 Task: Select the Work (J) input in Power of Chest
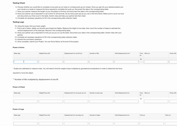(x=156, y=101)
